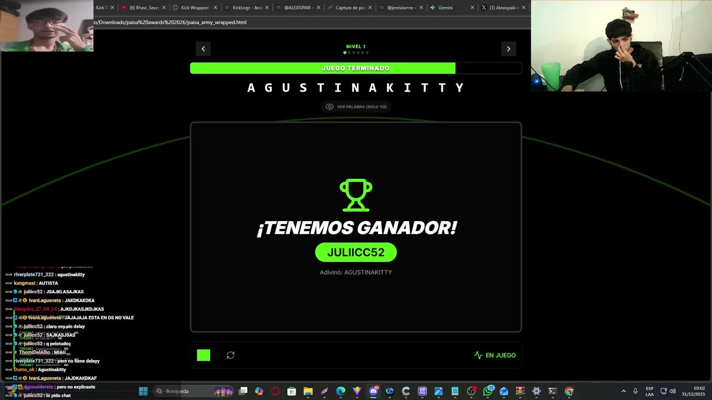Viewport: 712px width, 400px height.
Task: Click chat message 'juliicc52 : q pelotudoç'
Action: point(47,344)
